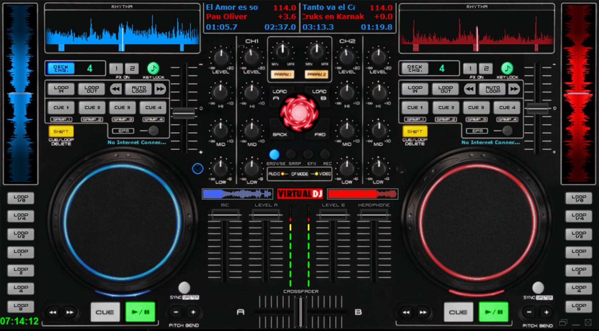Enable FX 1 on the left deck
This screenshot has width=599, height=331.
point(117,68)
